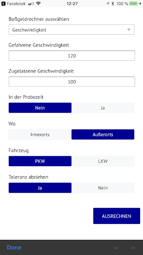Choose LKW as Fahrzeug
Viewport: 143px width, 255px height.
click(x=103, y=161)
